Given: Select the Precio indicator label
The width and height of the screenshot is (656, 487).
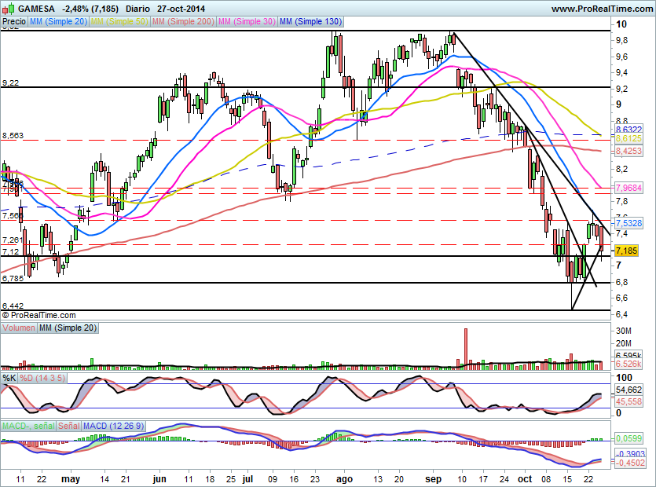Looking at the screenshot, I should click(x=14, y=21).
